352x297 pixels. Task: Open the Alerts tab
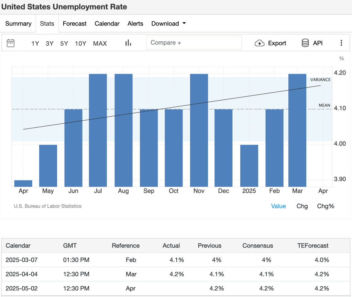pos(135,24)
